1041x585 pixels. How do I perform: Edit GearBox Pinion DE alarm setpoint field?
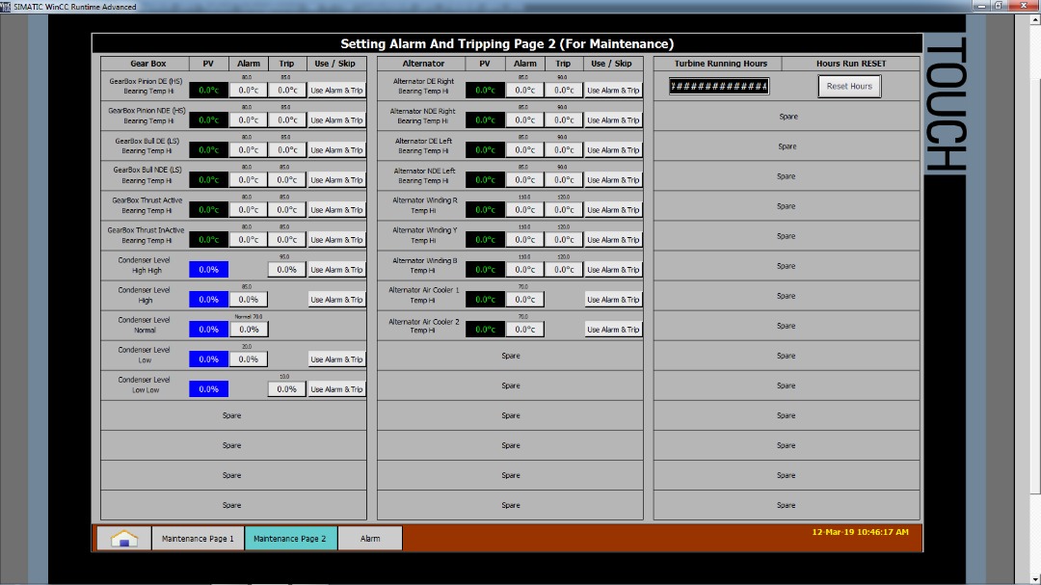click(x=249, y=91)
